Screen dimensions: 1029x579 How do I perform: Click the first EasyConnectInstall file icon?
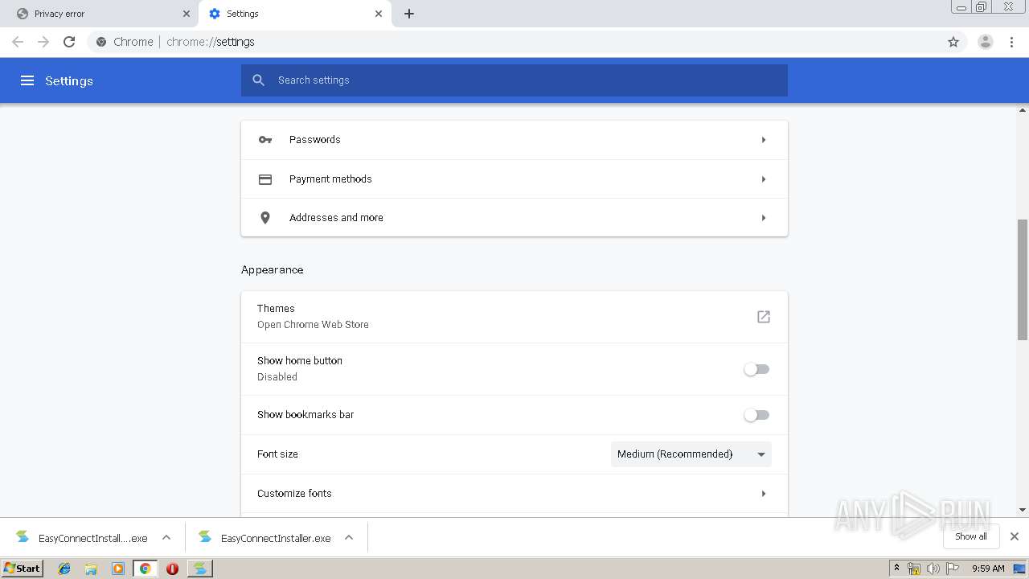coord(23,537)
